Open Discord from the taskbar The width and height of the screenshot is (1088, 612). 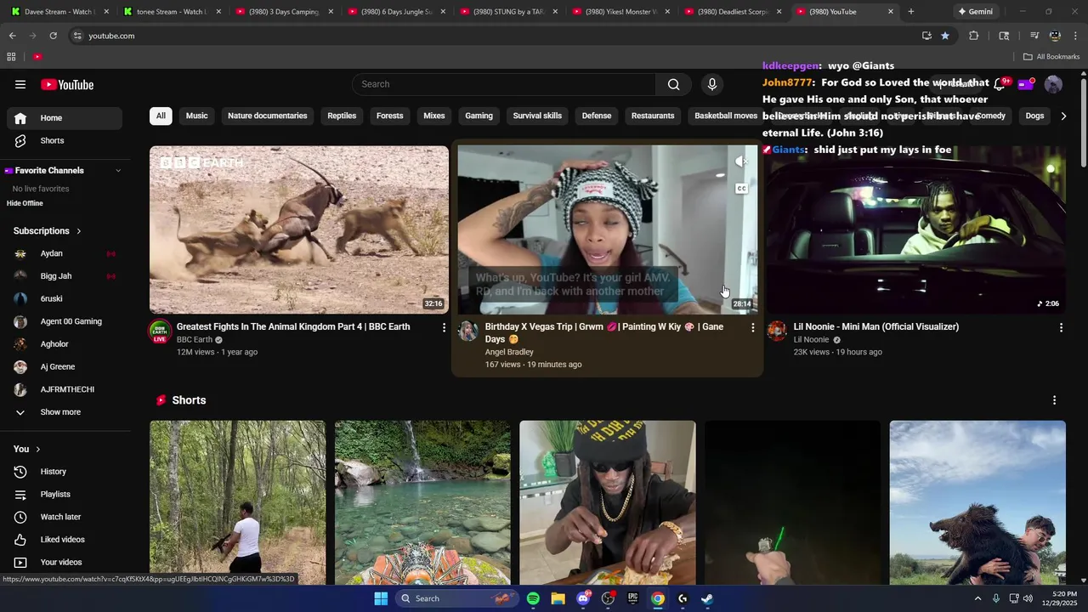pos(583,598)
